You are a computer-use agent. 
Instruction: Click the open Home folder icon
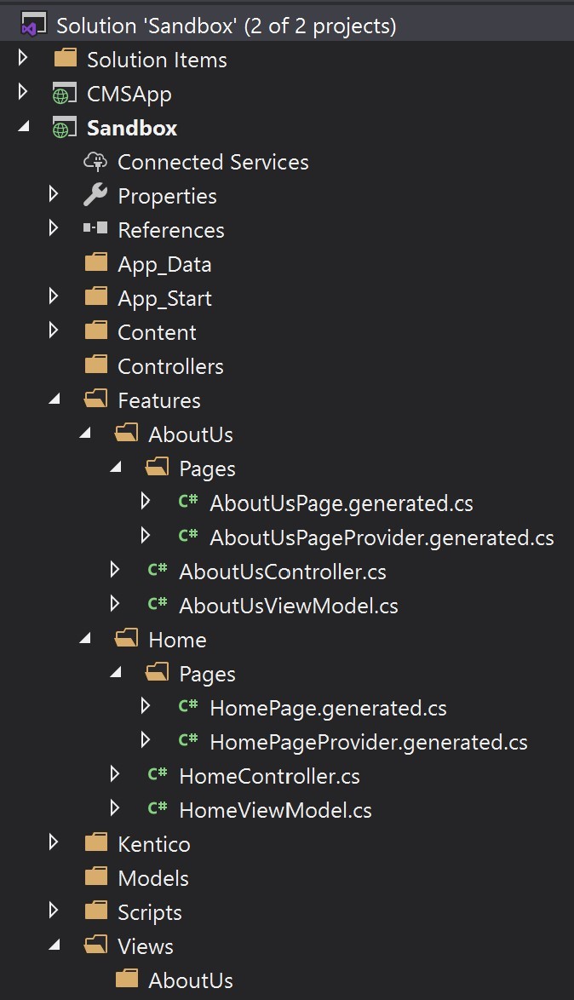click(126, 638)
